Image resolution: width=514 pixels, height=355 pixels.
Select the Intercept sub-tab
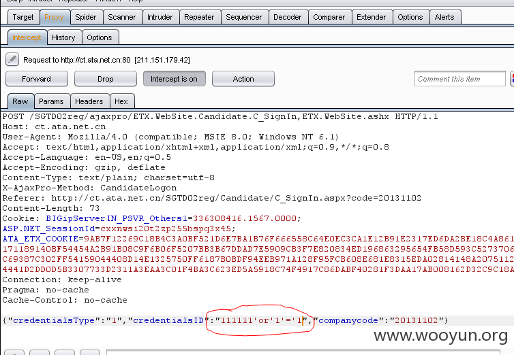pos(27,37)
